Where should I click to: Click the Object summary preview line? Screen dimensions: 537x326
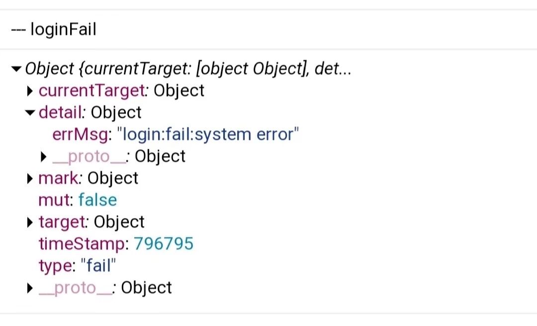(x=188, y=69)
